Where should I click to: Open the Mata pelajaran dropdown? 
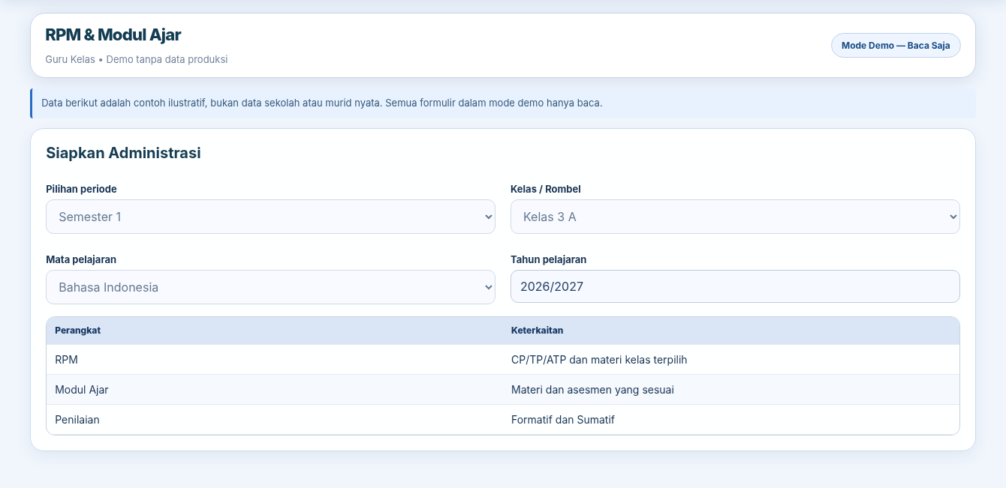coord(270,287)
